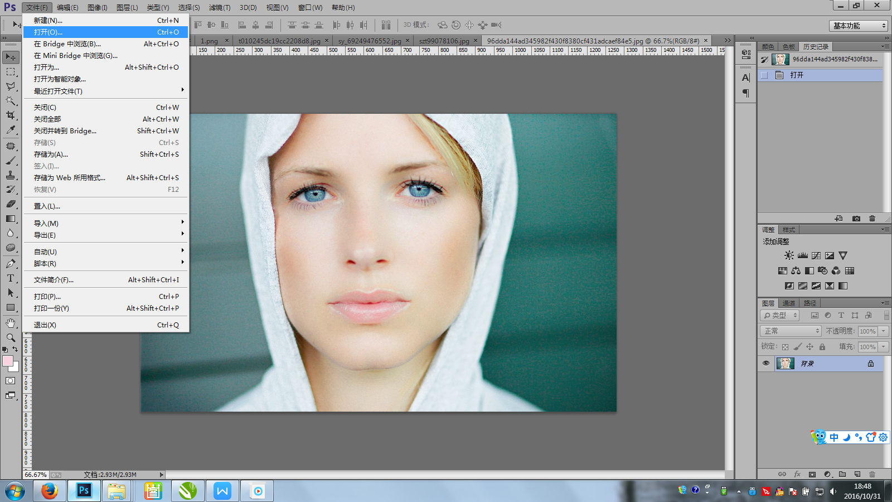Add a Brightness/Contrast adjustment
The height and width of the screenshot is (502, 892).
click(x=789, y=255)
